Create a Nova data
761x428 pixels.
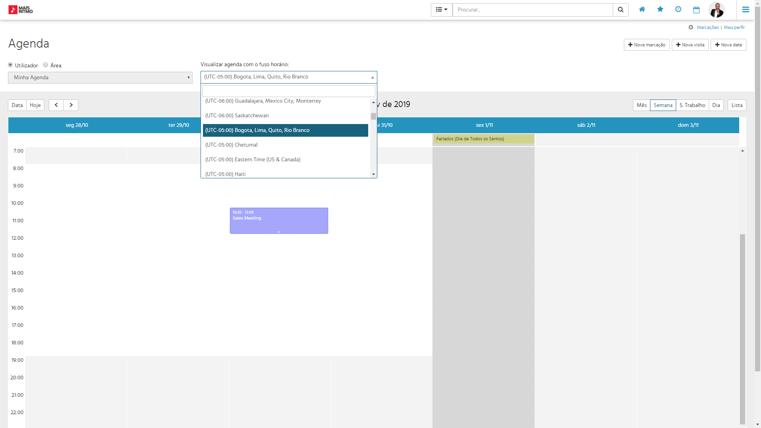(728, 45)
